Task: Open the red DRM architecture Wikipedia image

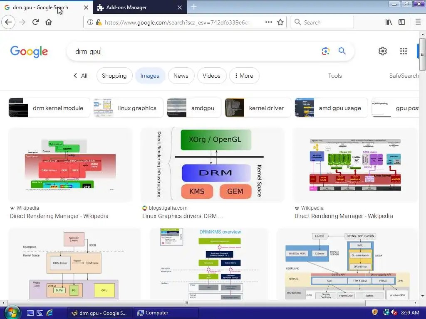Action: (x=70, y=165)
